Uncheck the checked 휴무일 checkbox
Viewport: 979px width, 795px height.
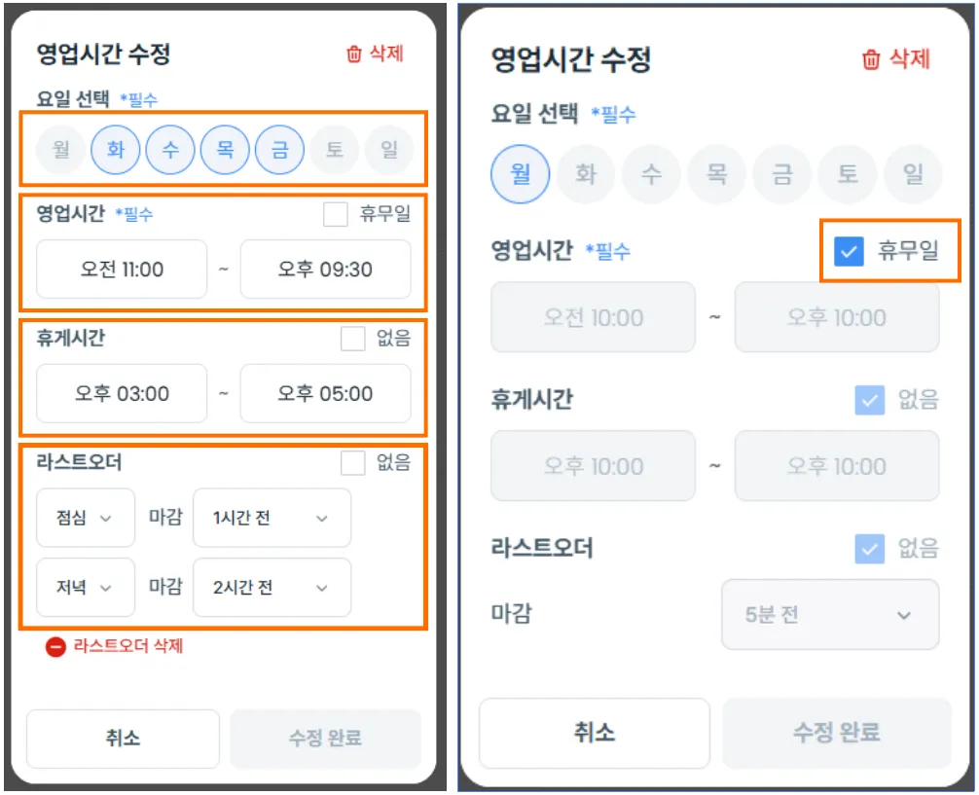[850, 252]
